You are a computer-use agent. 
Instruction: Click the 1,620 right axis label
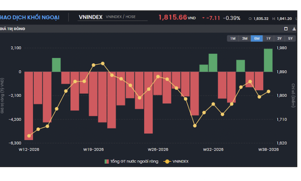tap(281, 143)
